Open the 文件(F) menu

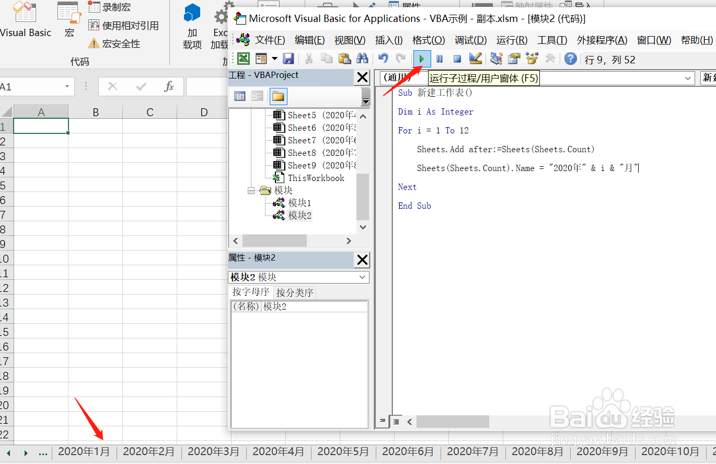click(x=270, y=40)
